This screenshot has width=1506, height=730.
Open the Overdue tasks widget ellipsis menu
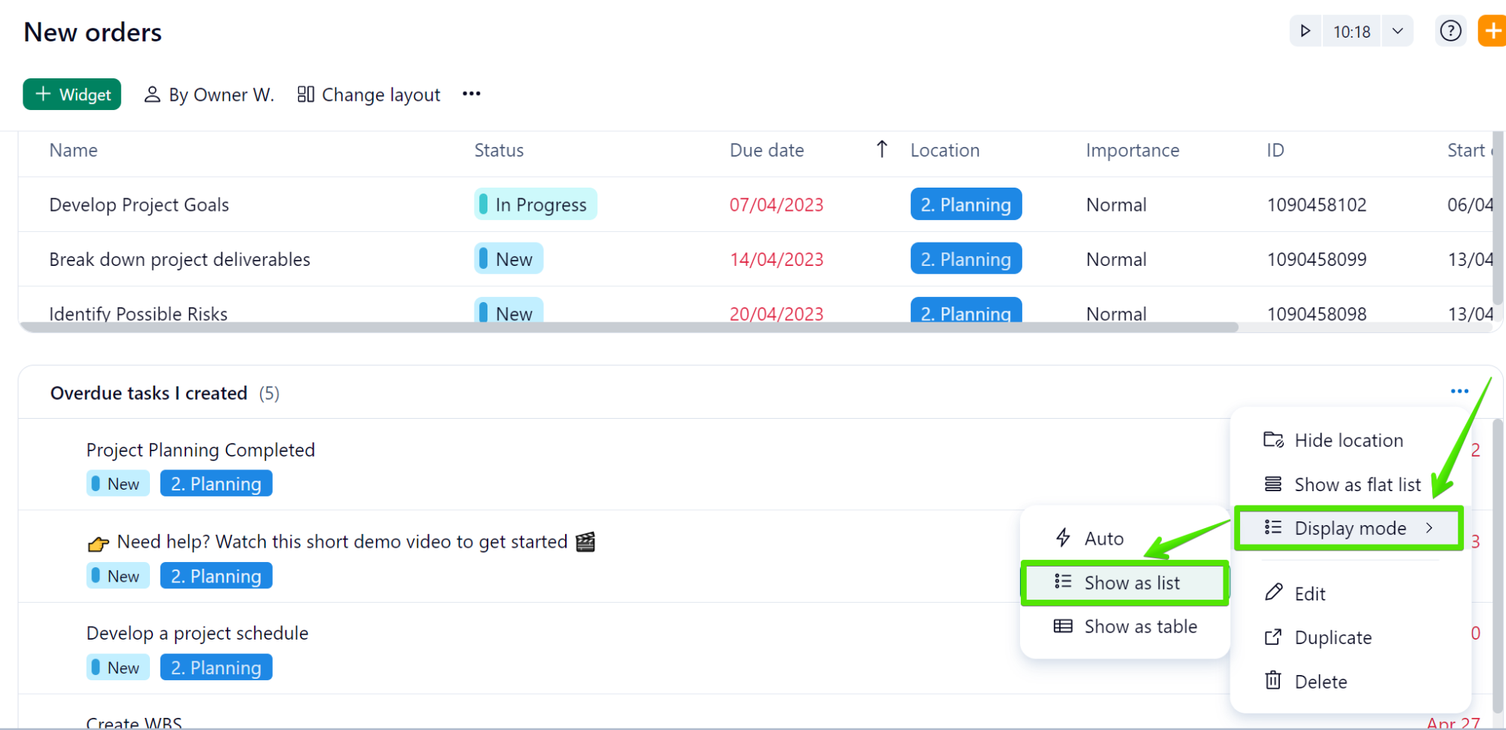(x=1459, y=392)
